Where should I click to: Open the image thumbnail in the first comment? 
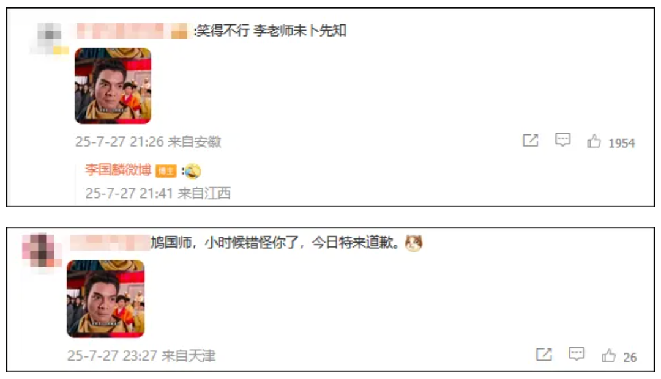tap(113, 86)
